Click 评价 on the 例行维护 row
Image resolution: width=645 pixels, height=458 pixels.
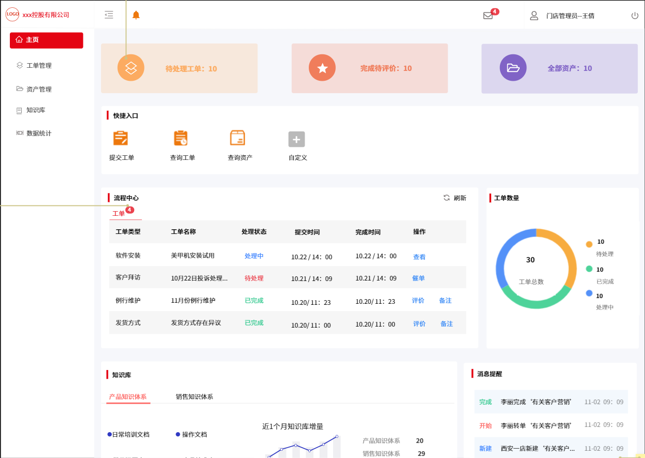tap(419, 300)
